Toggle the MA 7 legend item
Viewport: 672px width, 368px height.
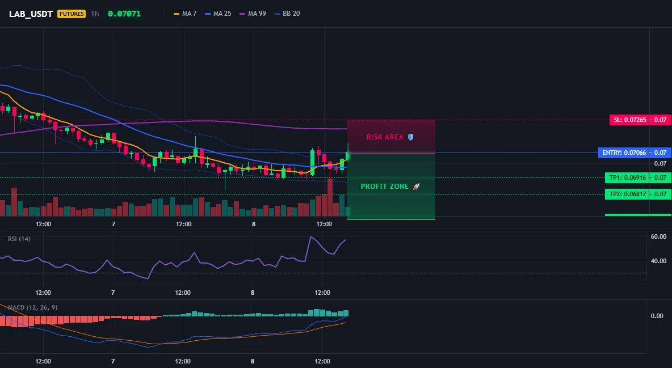(x=185, y=14)
